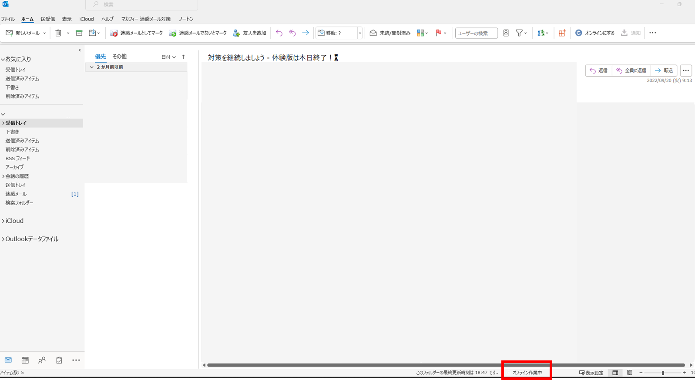Open the 送受信 ribbon tab
This screenshot has width=695, height=380.
point(47,19)
